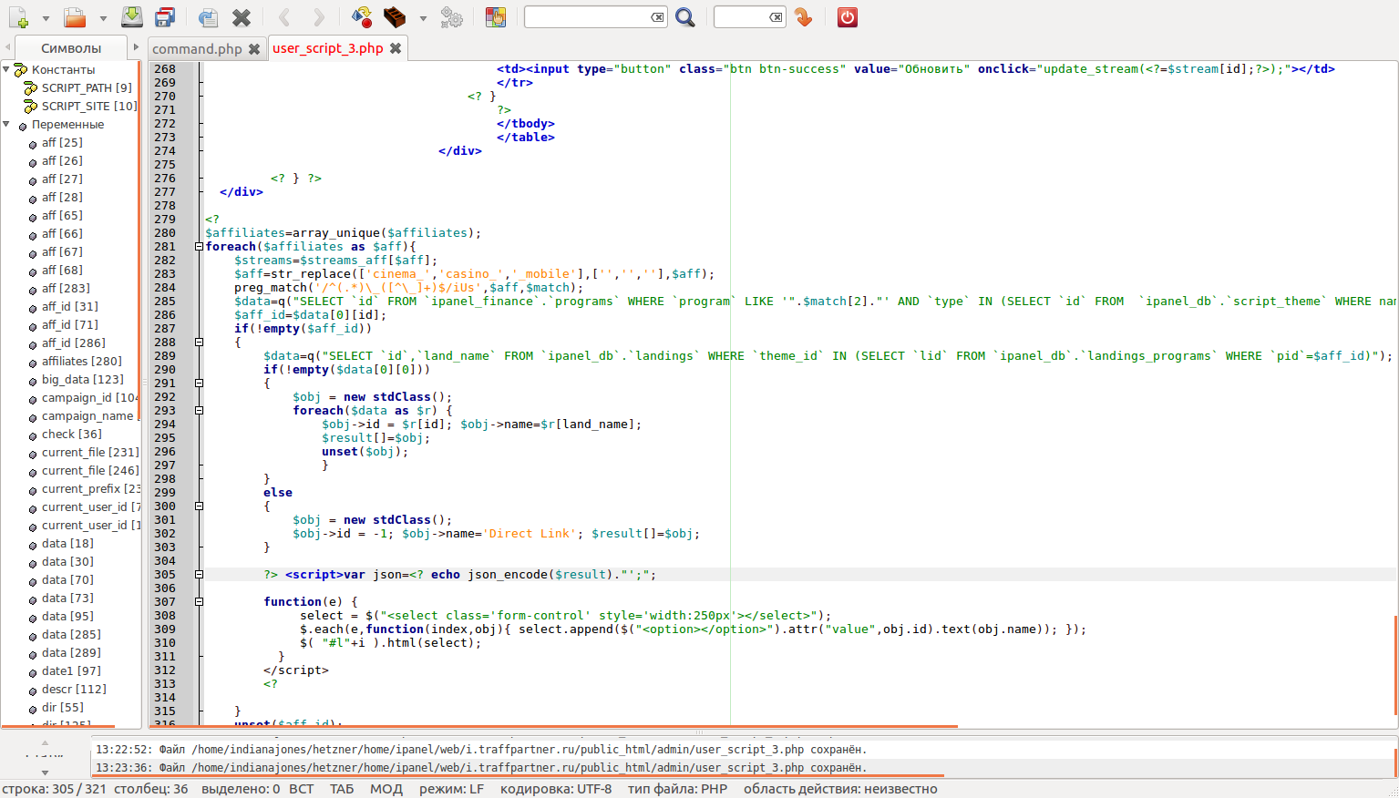The height and width of the screenshot is (798, 1399).
Task: Open the New file templates dropdown arrow
Action: coord(46,18)
